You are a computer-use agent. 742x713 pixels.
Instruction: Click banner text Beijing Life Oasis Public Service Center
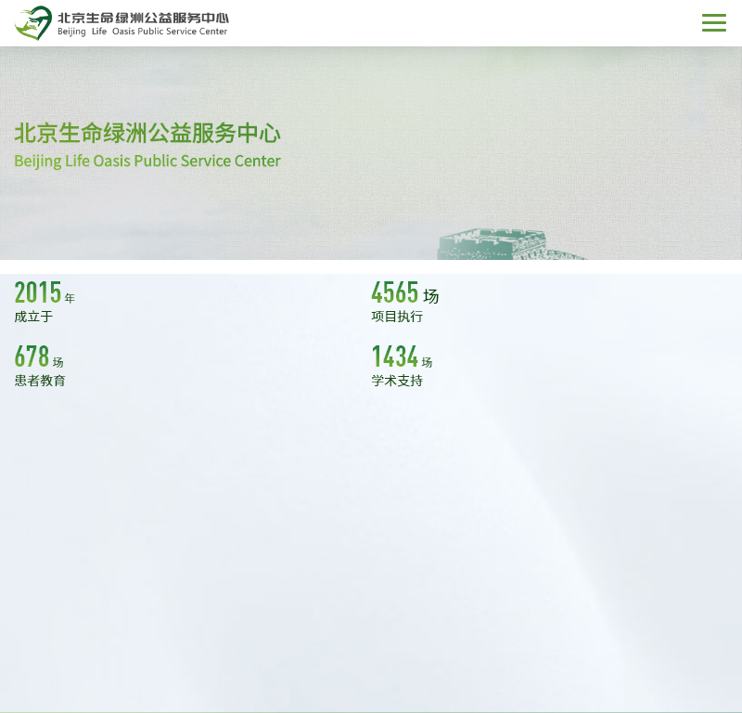(147, 162)
